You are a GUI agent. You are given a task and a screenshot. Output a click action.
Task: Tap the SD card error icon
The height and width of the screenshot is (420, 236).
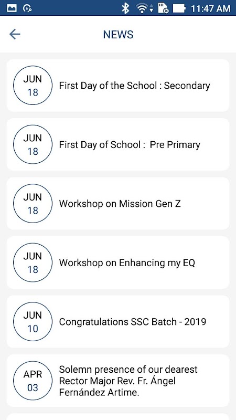[x=163, y=8]
